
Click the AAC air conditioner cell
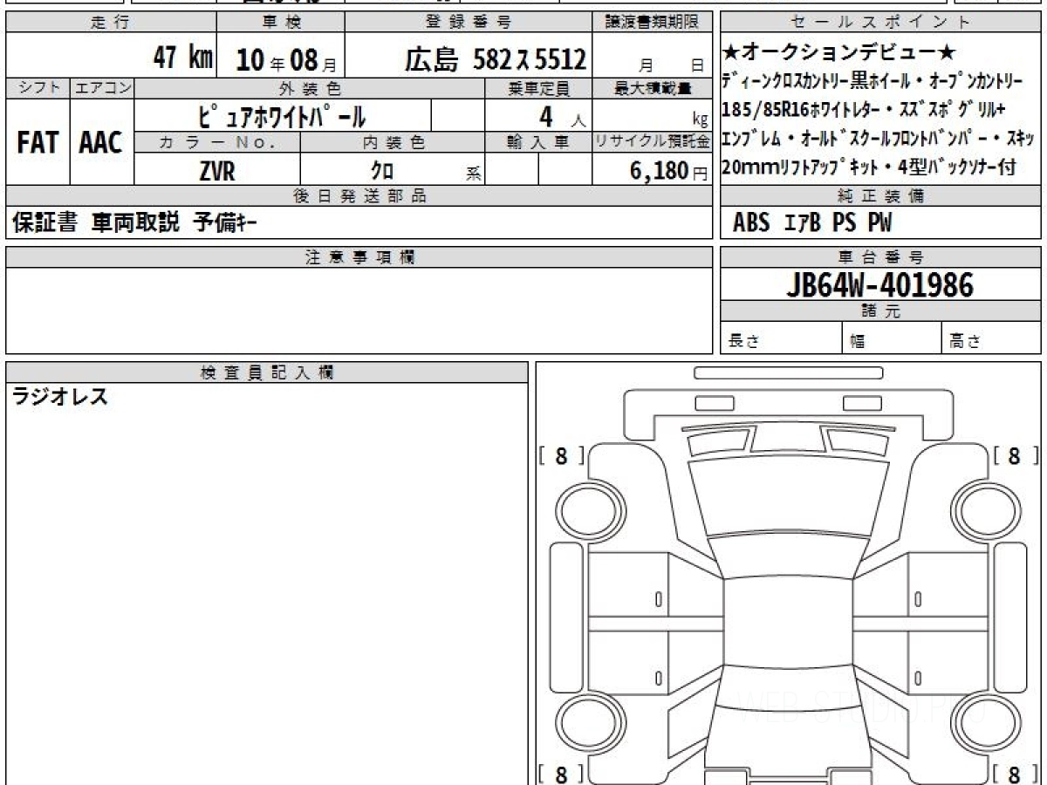(101, 143)
